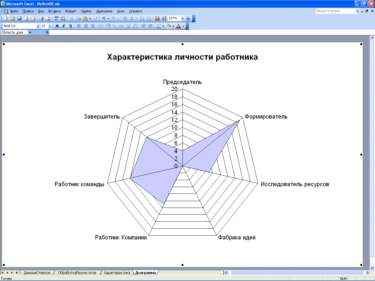Click the Redo arrow icon
The image size is (375, 281).
[x=113, y=18]
